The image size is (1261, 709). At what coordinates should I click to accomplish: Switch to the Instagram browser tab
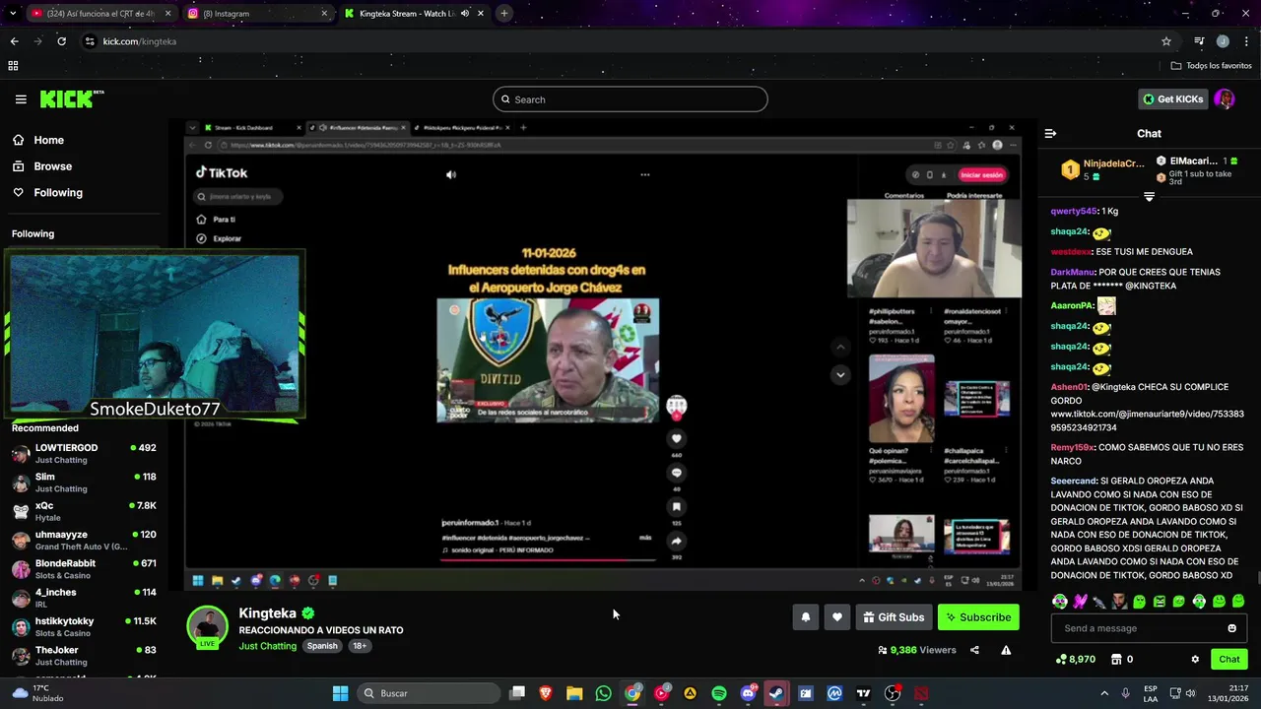coord(258,14)
